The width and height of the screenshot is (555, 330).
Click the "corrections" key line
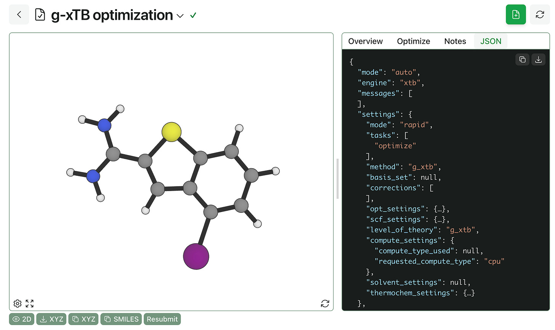[399, 188]
